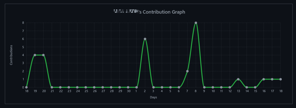Click the "Contributions" y-axis title
The height and width of the screenshot is (108, 296).
[x=11, y=55]
